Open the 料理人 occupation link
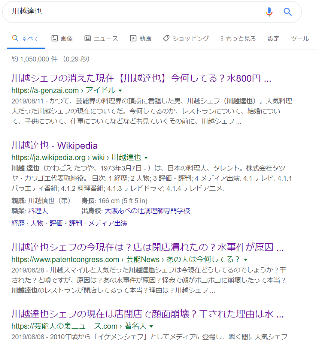Screen dimensions: 316x343 tap(38, 211)
